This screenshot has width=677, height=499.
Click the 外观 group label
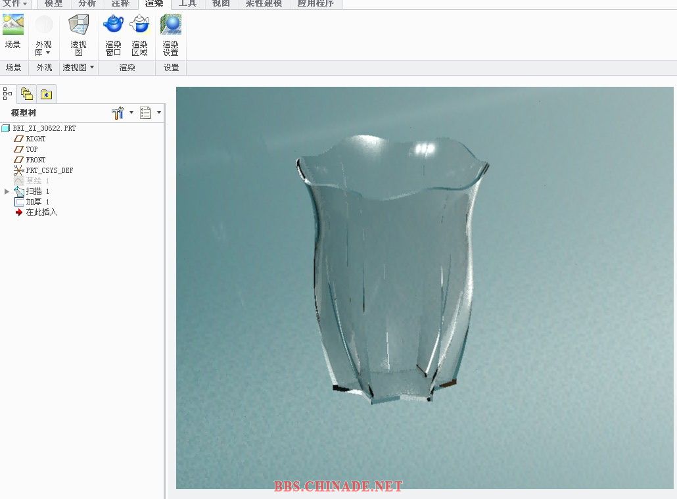(x=44, y=68)
